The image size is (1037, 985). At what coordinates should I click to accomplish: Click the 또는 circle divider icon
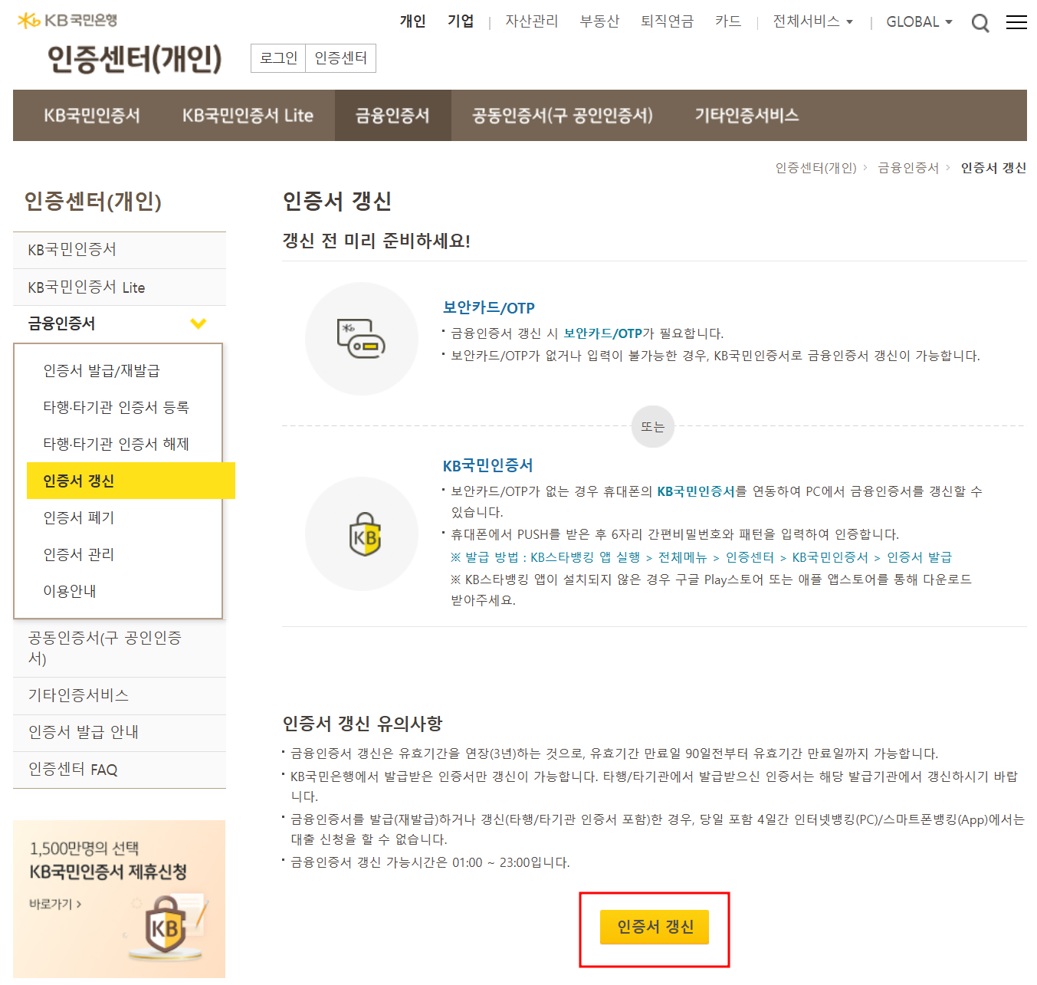[x=653, y=427]
